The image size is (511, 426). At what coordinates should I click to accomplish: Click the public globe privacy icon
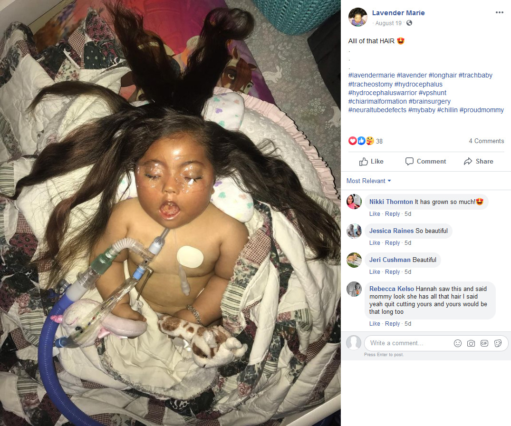[x=409, y=23]
